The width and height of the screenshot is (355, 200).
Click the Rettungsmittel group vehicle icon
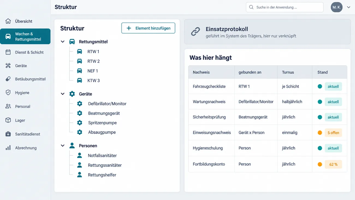tap(72, 42)
